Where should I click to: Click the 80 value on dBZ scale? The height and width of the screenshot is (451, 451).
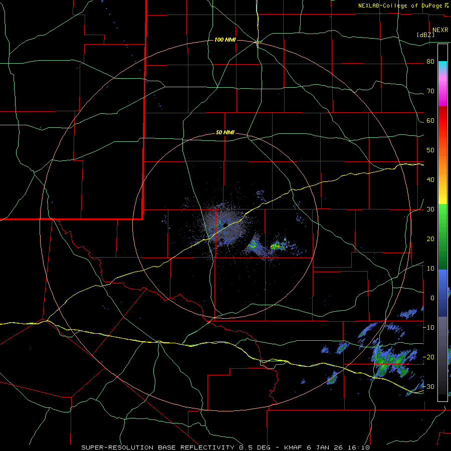[430, 62]
